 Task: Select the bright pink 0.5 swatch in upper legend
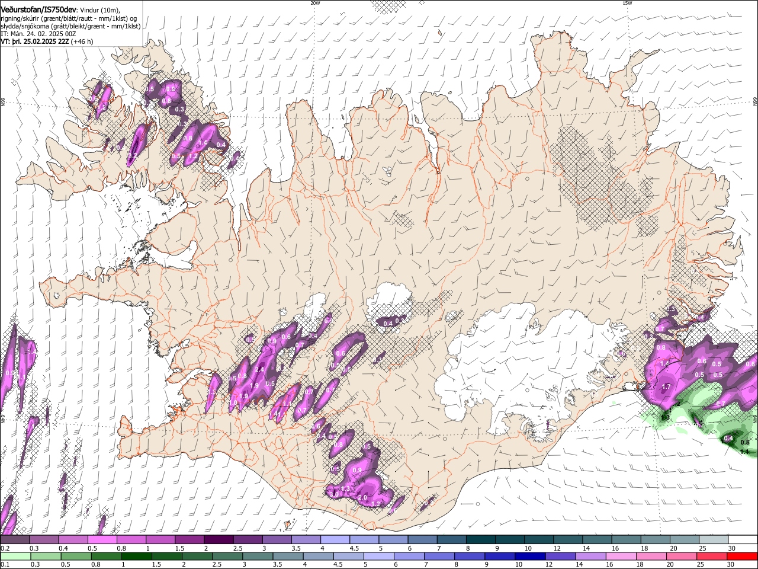pyautogui.click(x=102, y=540)
